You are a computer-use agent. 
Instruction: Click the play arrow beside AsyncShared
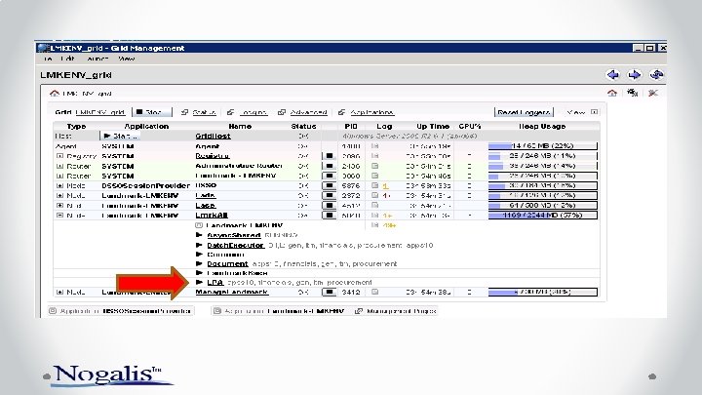coord(199,235)
